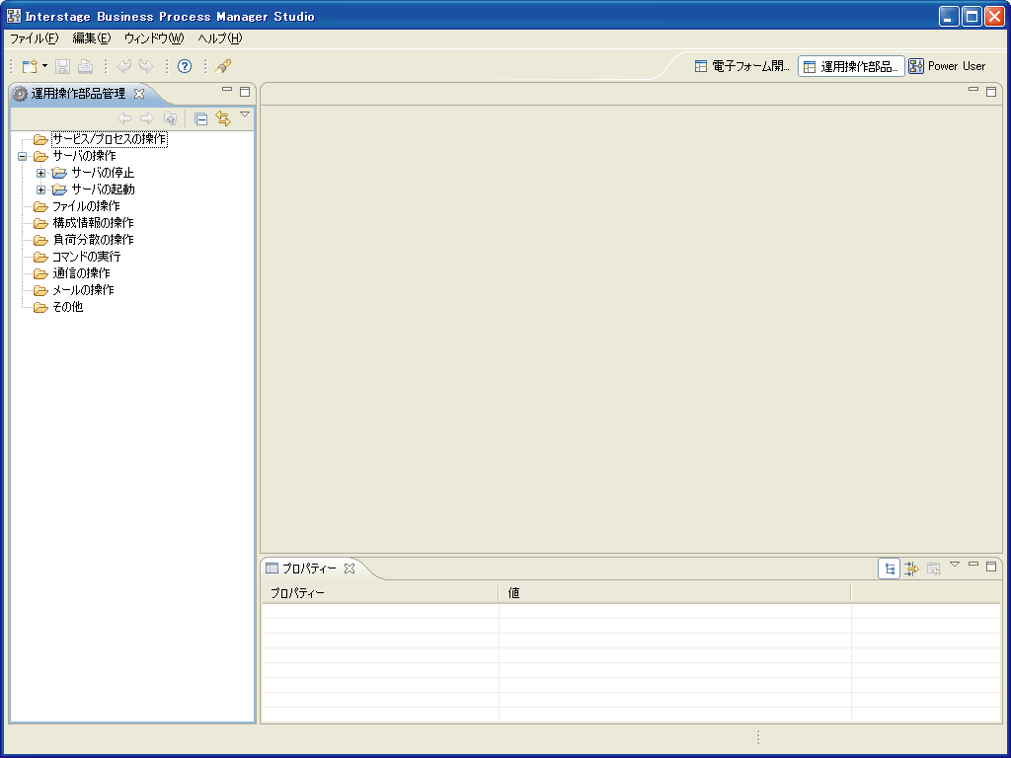Open the dropdown arrow beside the New icon
This screenshot has width=1011, height=758.
click(x=45, y=66)
